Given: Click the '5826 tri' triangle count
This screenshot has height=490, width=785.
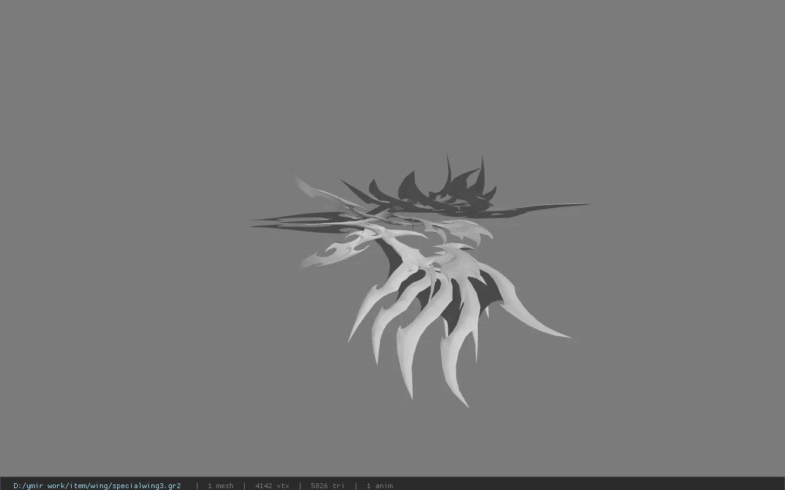Looking at the screenshot, I should (x=327, y=486).
